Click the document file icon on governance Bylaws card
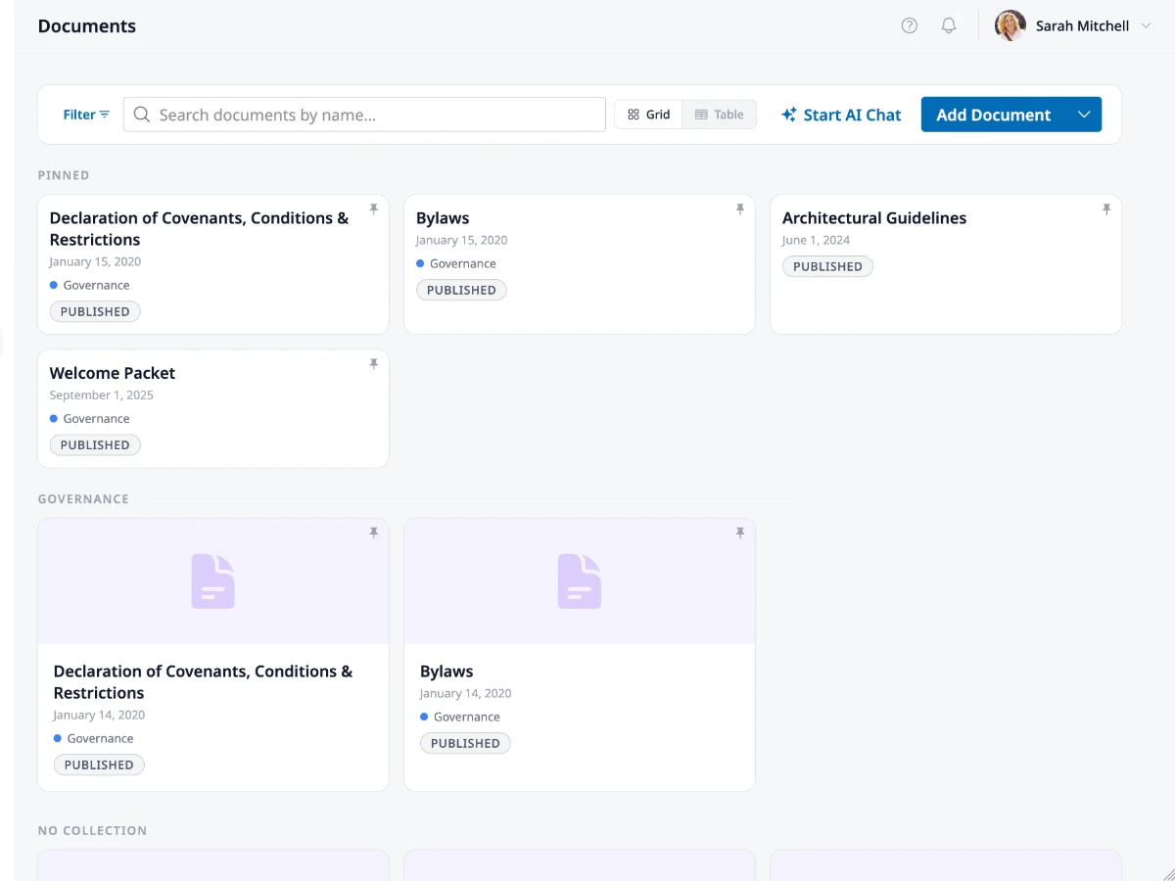1175x881 pixels. (x=579, y=580)
